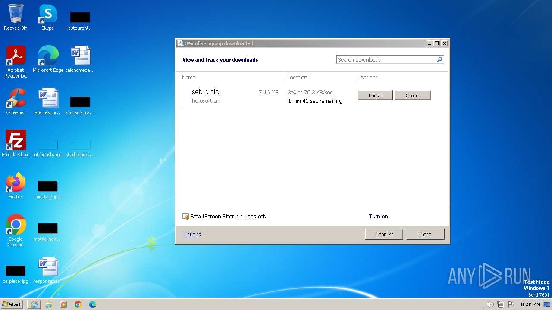Open download Options link
This screenshot has height=310, width=552.
tap(191, 234)
